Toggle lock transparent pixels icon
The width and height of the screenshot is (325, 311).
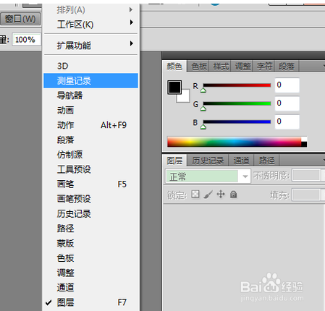(x=195, y=194)
